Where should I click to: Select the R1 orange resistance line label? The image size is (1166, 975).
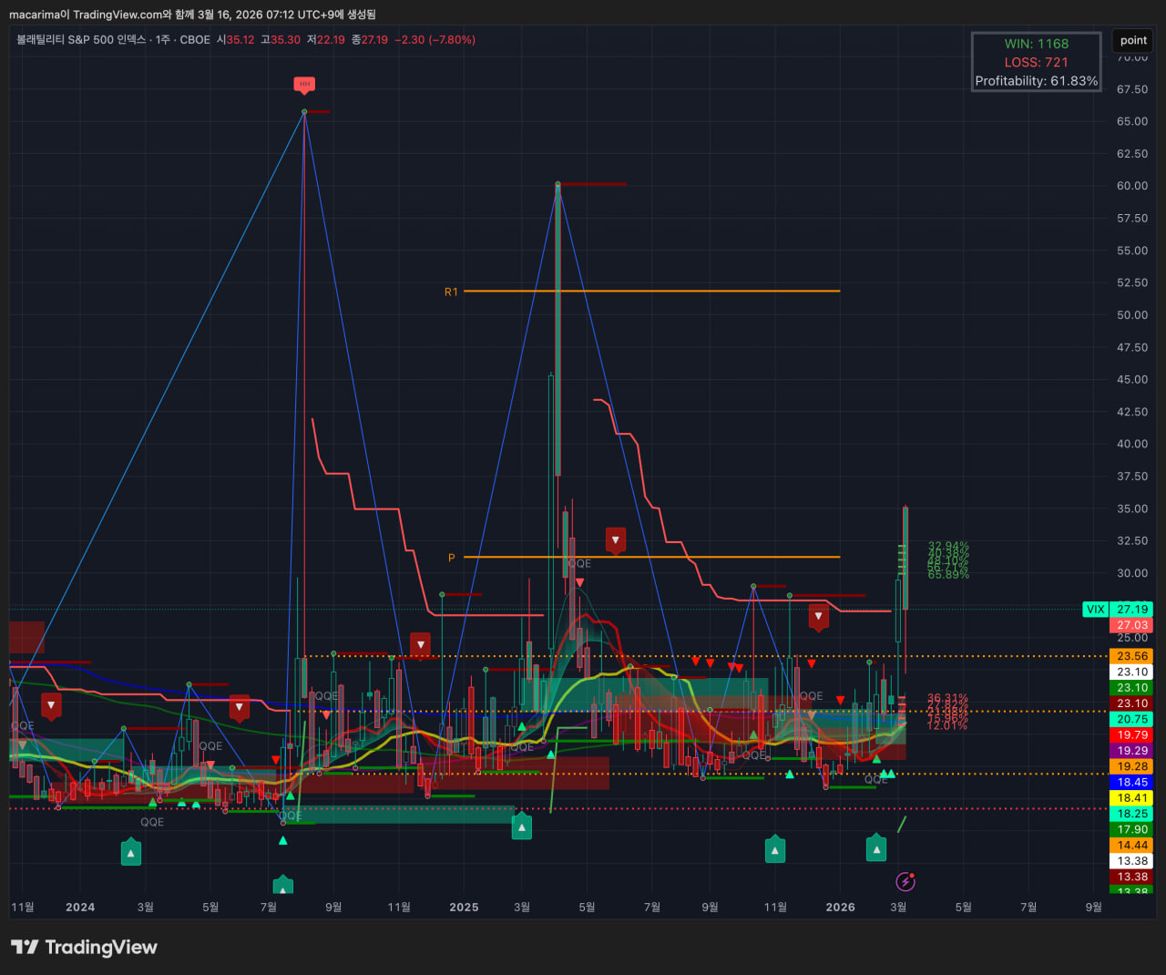(451, 292)
